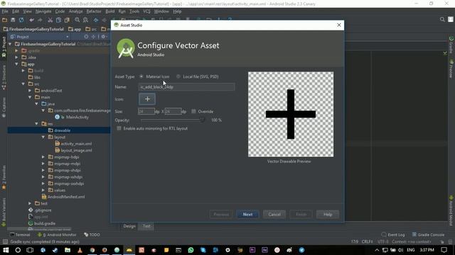The width and height of the screenshot is (455, 255).
Task: Collapse the app folder
Action: 17,64
